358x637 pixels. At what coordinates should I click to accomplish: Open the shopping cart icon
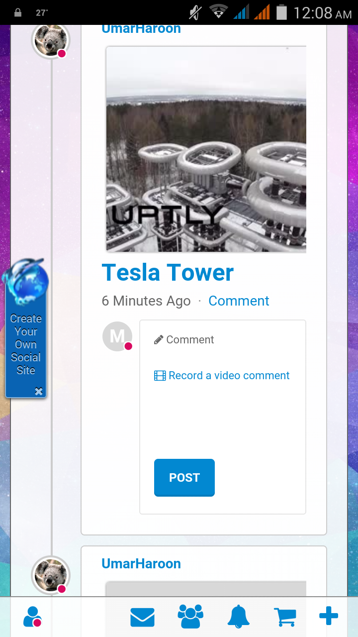tap(285, 618)
